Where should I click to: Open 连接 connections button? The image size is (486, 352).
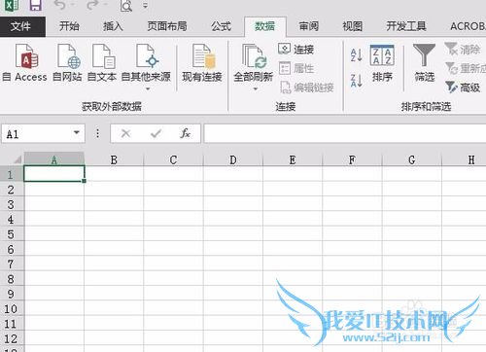(x=296, y=50)
